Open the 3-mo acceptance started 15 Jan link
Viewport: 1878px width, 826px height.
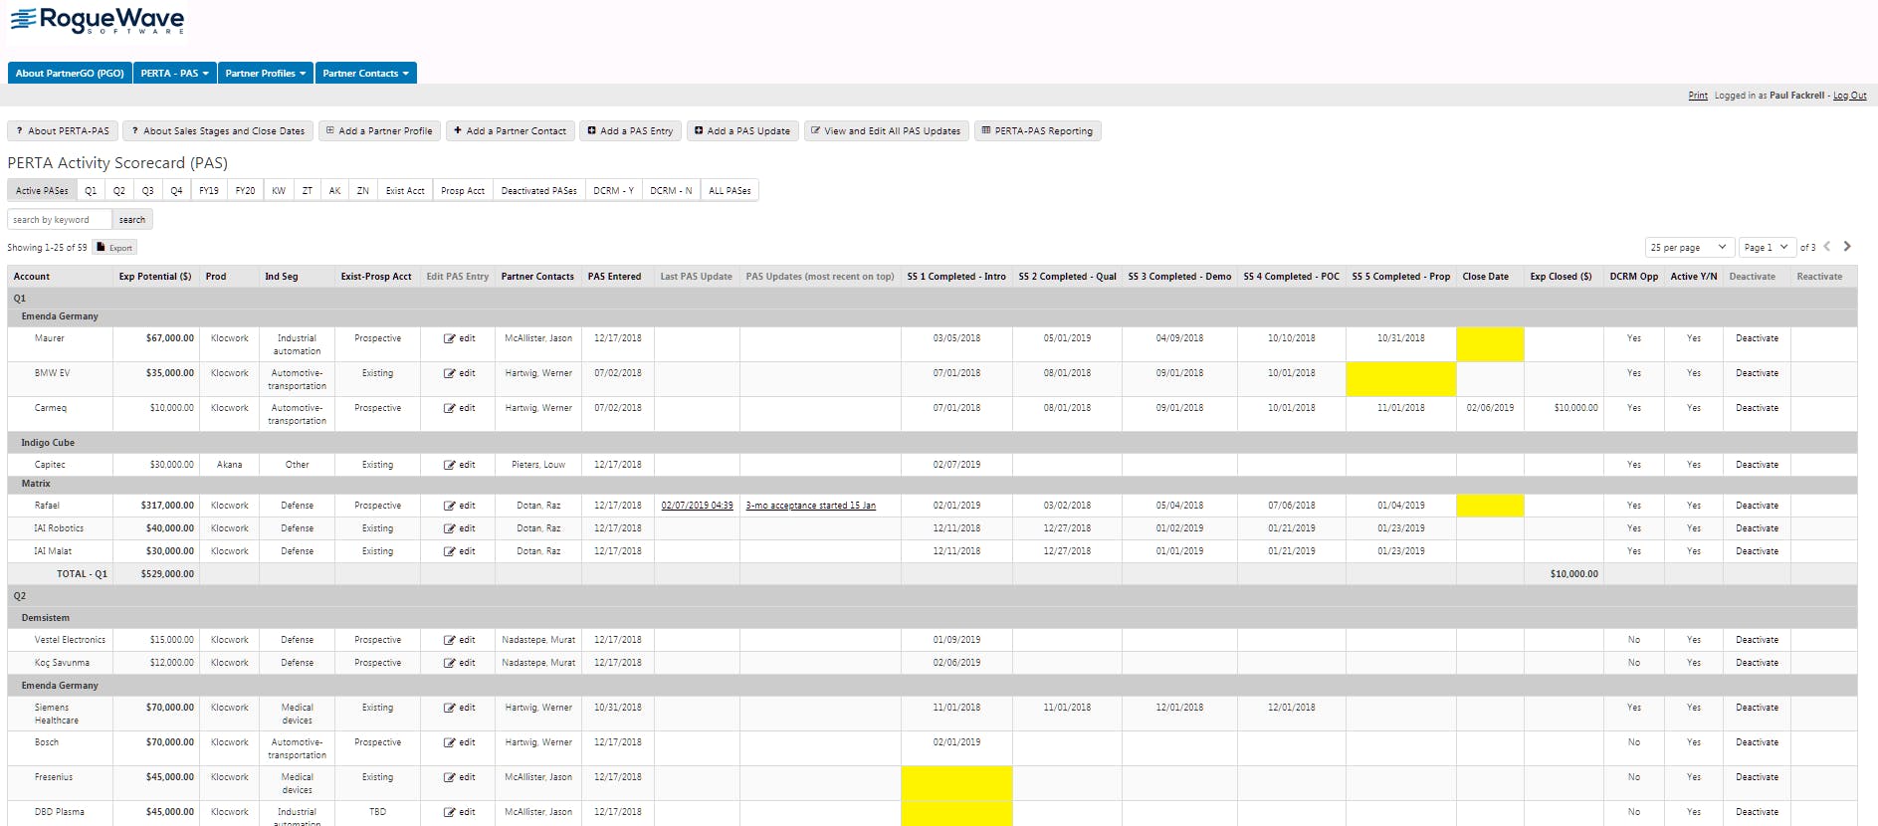click(811, 506)
